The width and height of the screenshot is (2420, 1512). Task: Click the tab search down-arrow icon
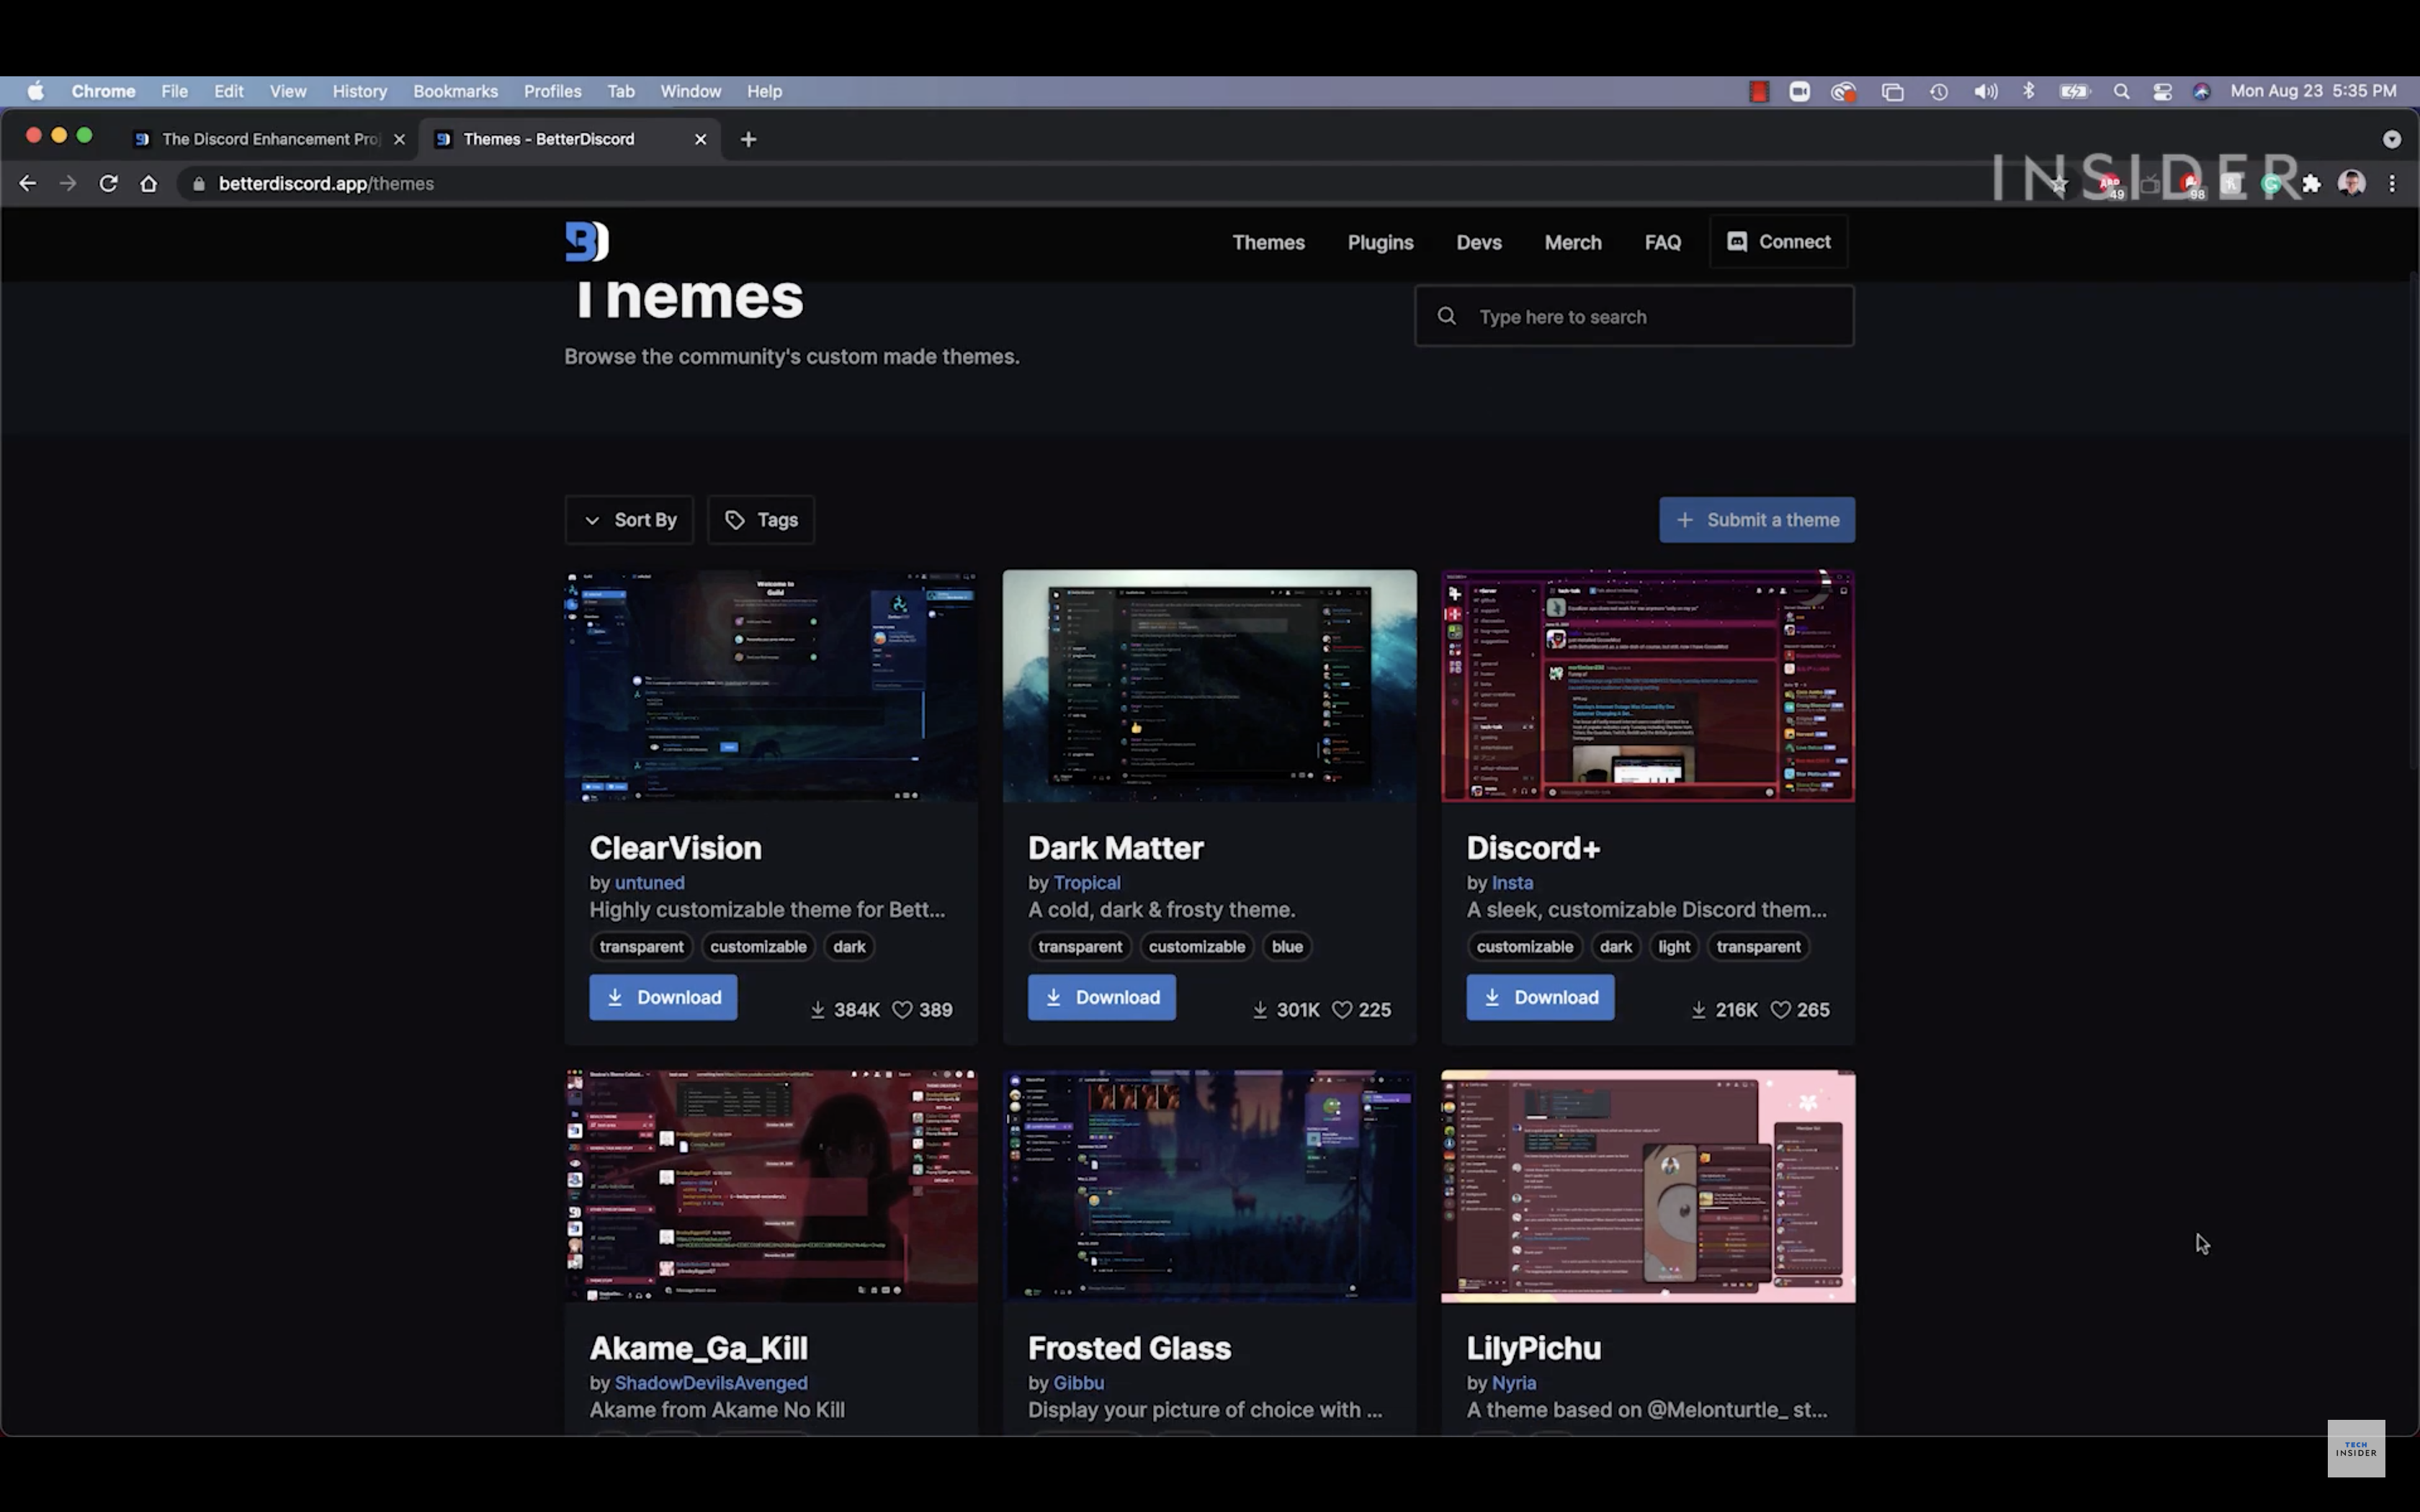[x=2391, y=139]
